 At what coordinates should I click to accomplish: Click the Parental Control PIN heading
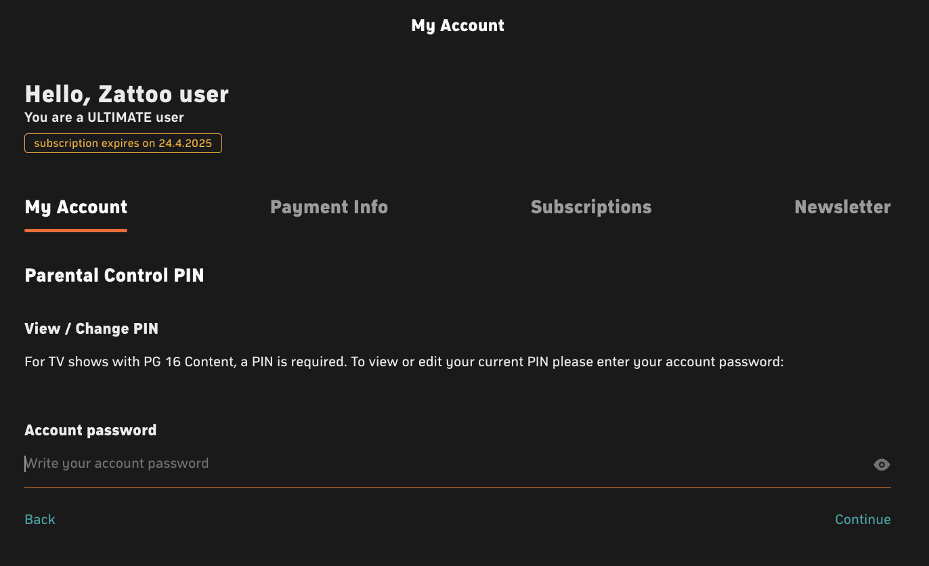114,276
